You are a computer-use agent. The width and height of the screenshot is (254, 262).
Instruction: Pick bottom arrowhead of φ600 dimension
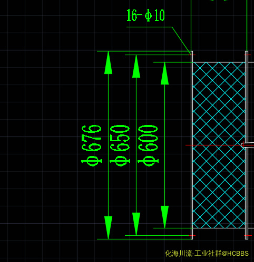(x=164, y=217)
